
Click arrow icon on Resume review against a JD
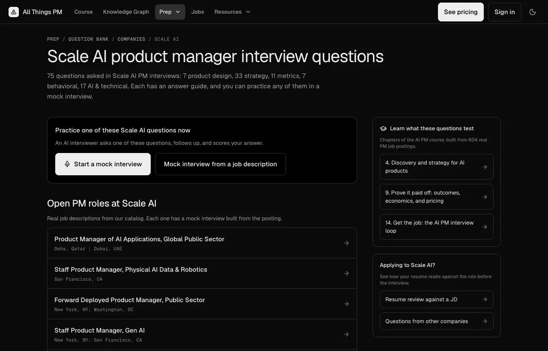(x=485, y=300)
